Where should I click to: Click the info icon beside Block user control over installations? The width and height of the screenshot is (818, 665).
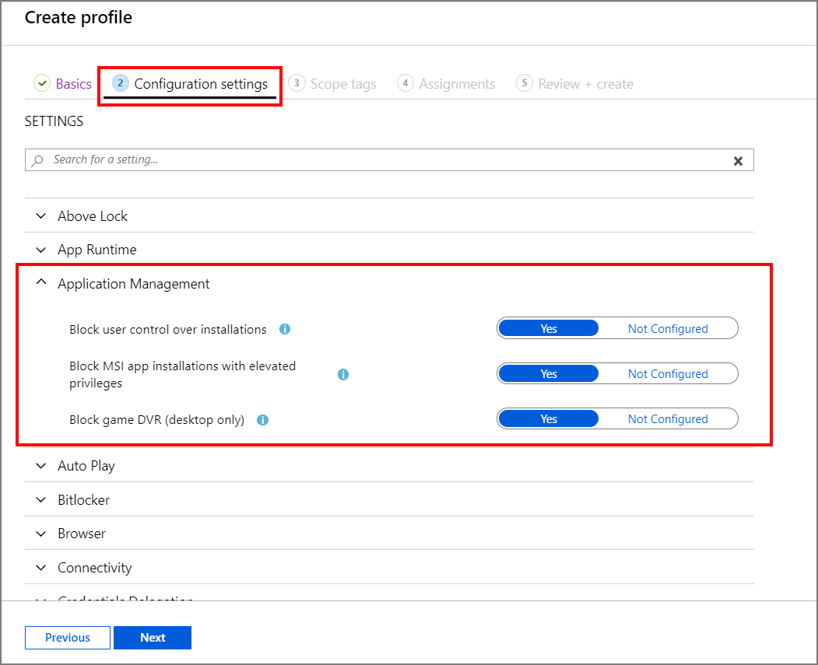click(x=284, y=330)
